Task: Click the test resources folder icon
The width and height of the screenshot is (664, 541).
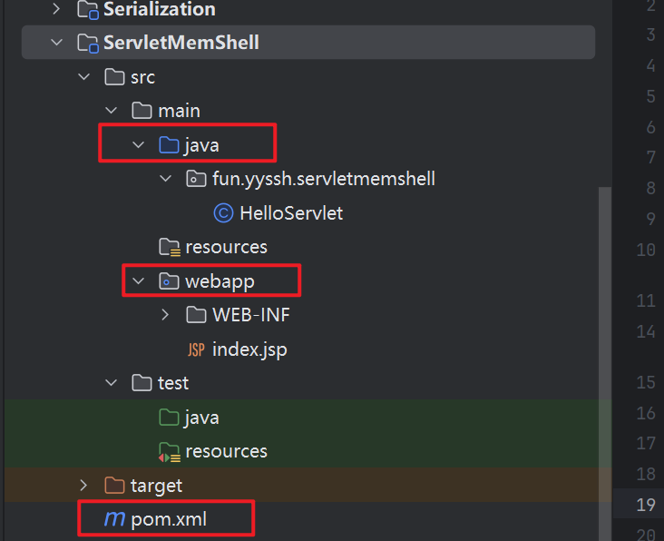Action: [170, 452]
